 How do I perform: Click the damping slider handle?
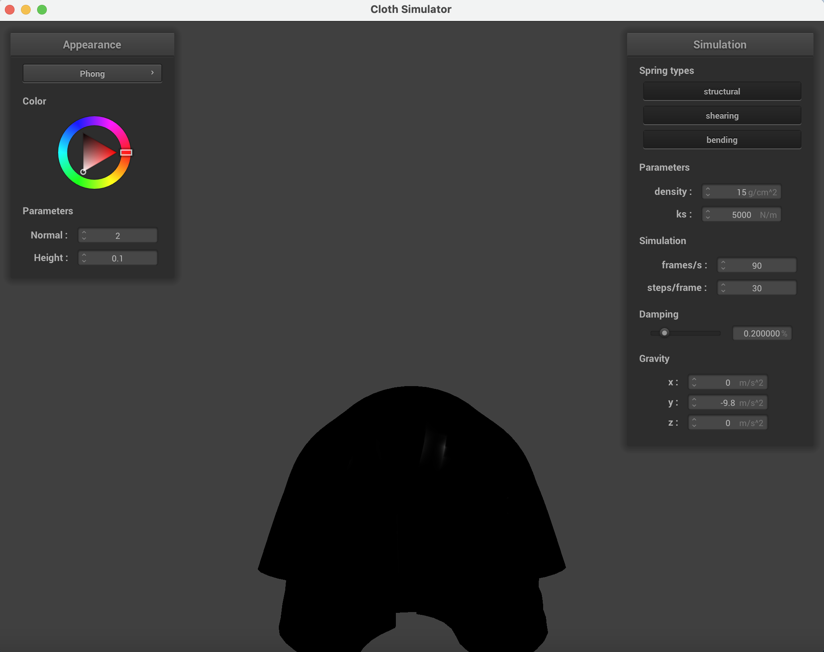[664, 333]
